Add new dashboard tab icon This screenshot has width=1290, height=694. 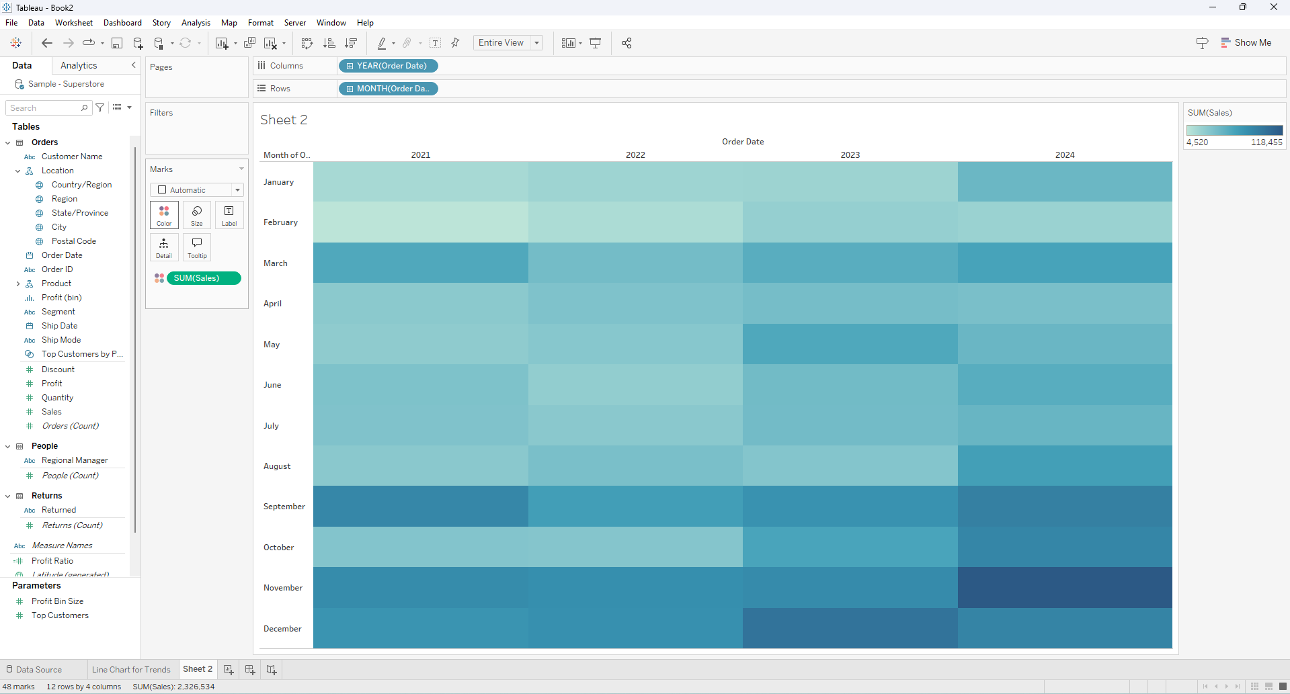250,670
